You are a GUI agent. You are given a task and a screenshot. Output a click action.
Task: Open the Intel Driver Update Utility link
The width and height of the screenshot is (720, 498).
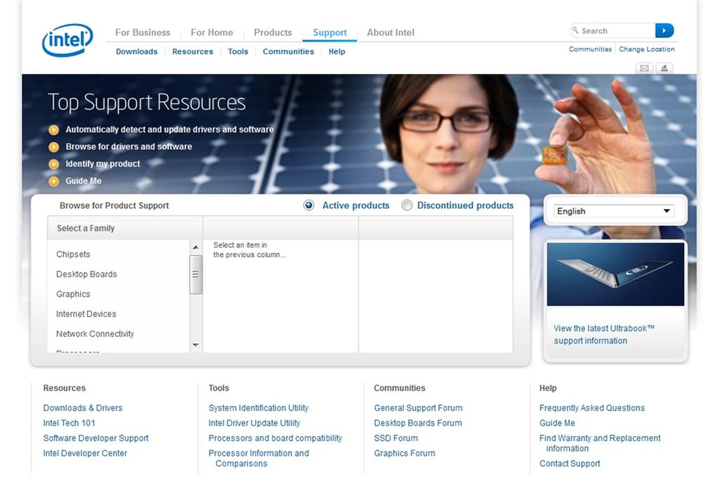tap(254, 423)
